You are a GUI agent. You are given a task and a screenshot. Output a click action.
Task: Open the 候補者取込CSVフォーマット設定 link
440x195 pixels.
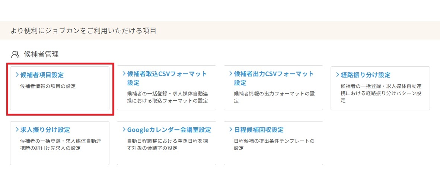[167, 74]
